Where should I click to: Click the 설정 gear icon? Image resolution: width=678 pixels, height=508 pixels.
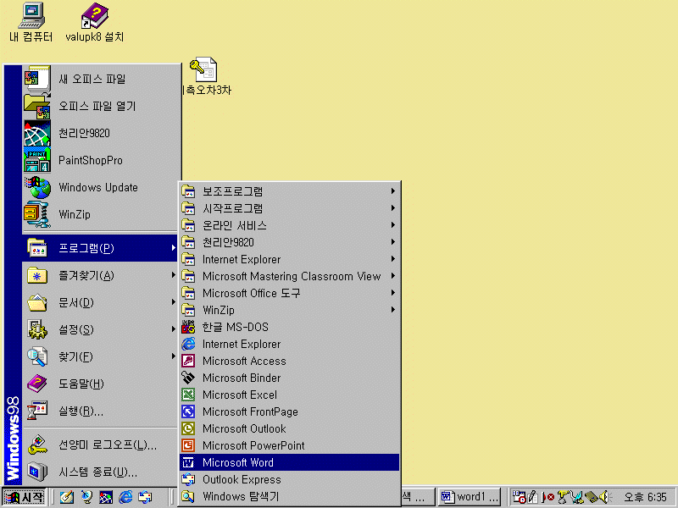[37, 329]
